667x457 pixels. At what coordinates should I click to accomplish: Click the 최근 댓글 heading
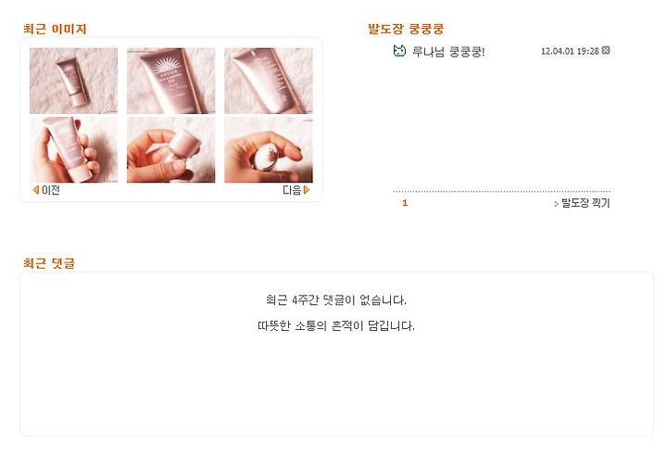(49, 263)
